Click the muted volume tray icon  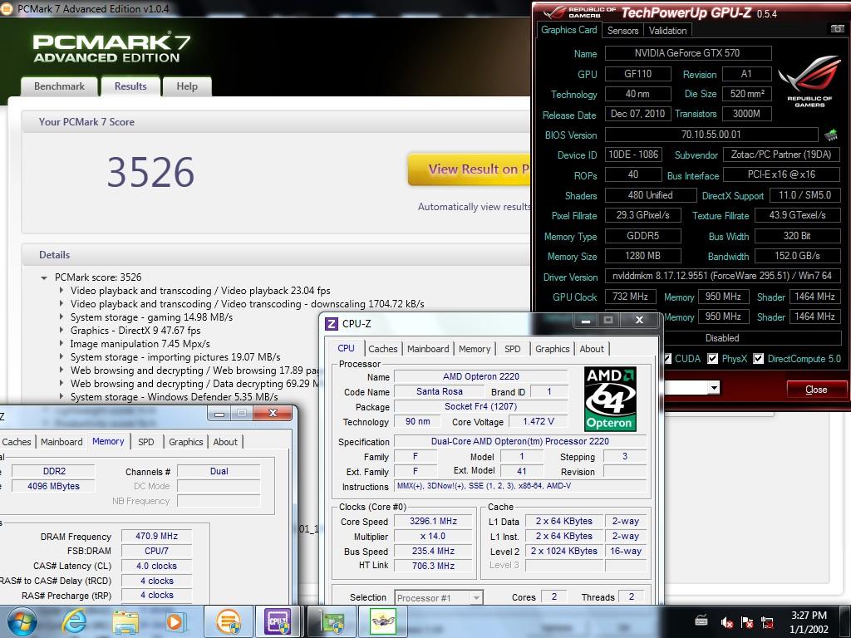[726, 622]
